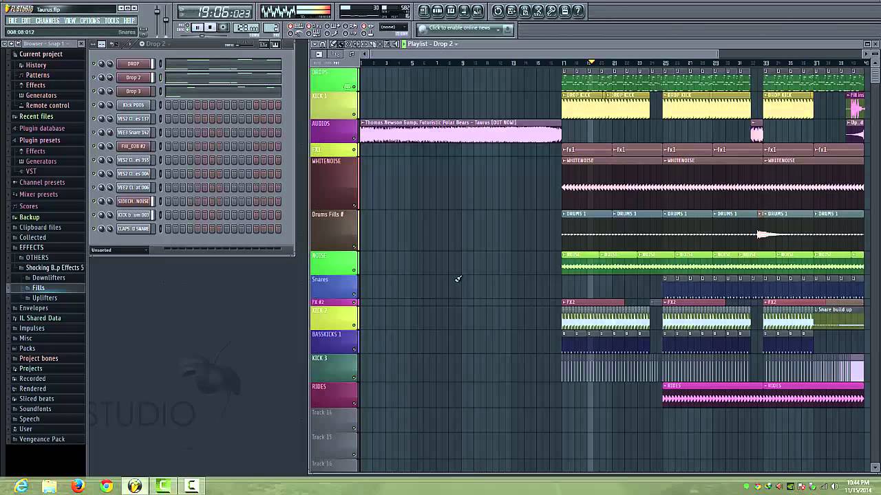Open Chrome from the taskbar

click(106, 486)
